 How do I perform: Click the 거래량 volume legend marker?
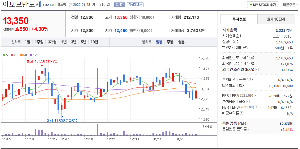coord(204,126)
